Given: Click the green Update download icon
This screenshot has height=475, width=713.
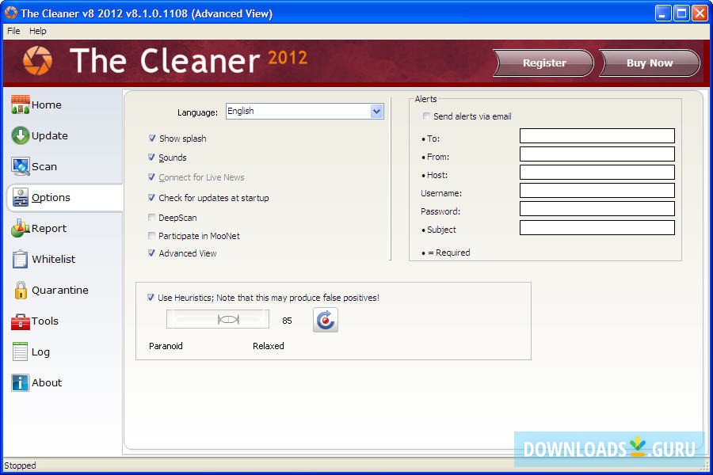Looking at the screenshot, I should [x=21, y=135].
